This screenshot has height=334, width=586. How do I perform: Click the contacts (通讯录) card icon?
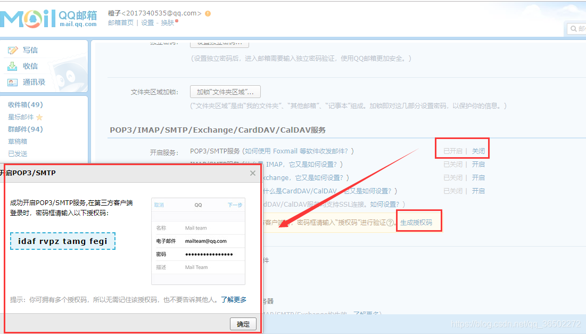[12, 82]
